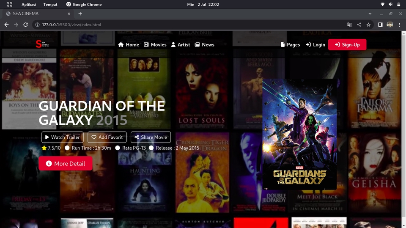Click the Chrome profile avatar
This screenshot has height=228, width=406.
point(390,25)
